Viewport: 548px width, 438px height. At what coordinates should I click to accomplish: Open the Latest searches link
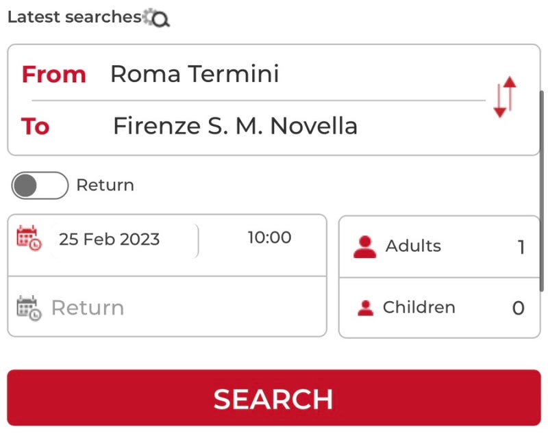tap(75, 17)
